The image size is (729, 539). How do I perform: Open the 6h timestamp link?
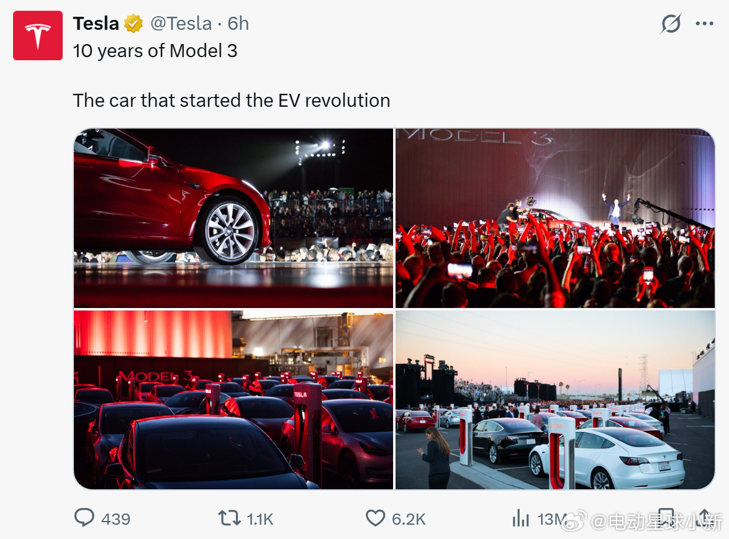(x=238, y=24)
